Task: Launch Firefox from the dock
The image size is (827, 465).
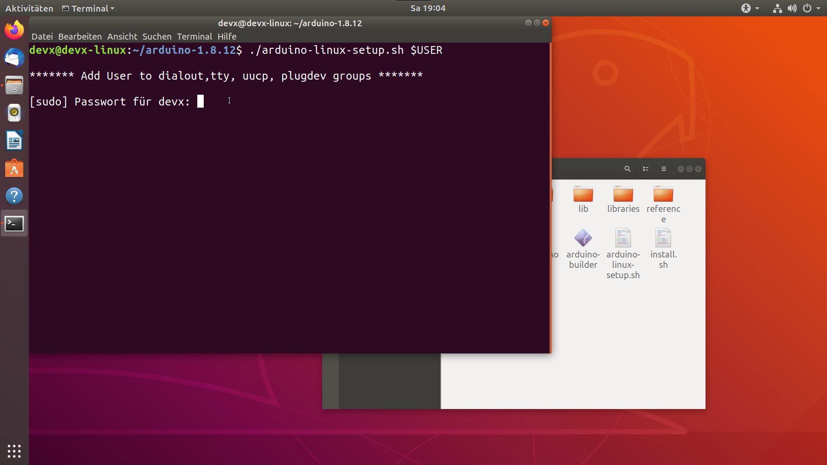Action: 14,30
